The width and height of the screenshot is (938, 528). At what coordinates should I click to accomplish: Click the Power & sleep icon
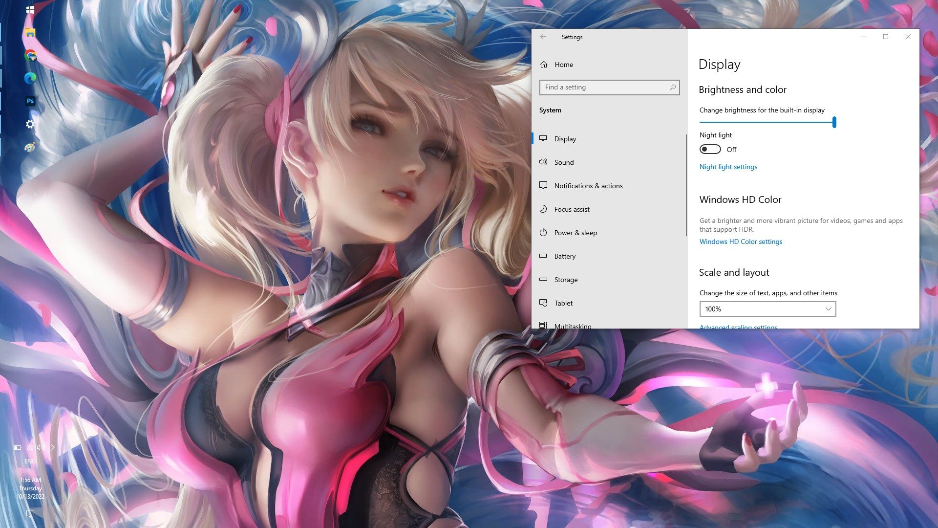point(543,232)
